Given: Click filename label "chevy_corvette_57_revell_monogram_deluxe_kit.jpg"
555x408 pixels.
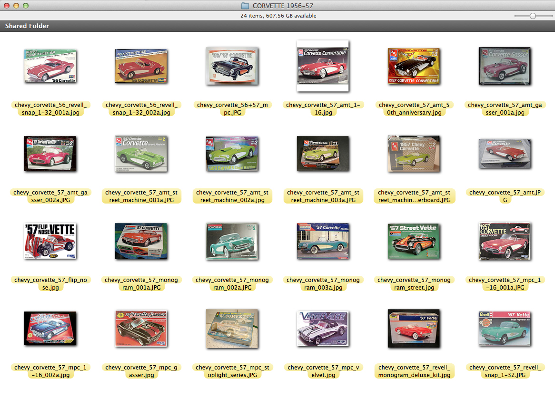Looking at the screenshot, I should (x=414, y=371).
